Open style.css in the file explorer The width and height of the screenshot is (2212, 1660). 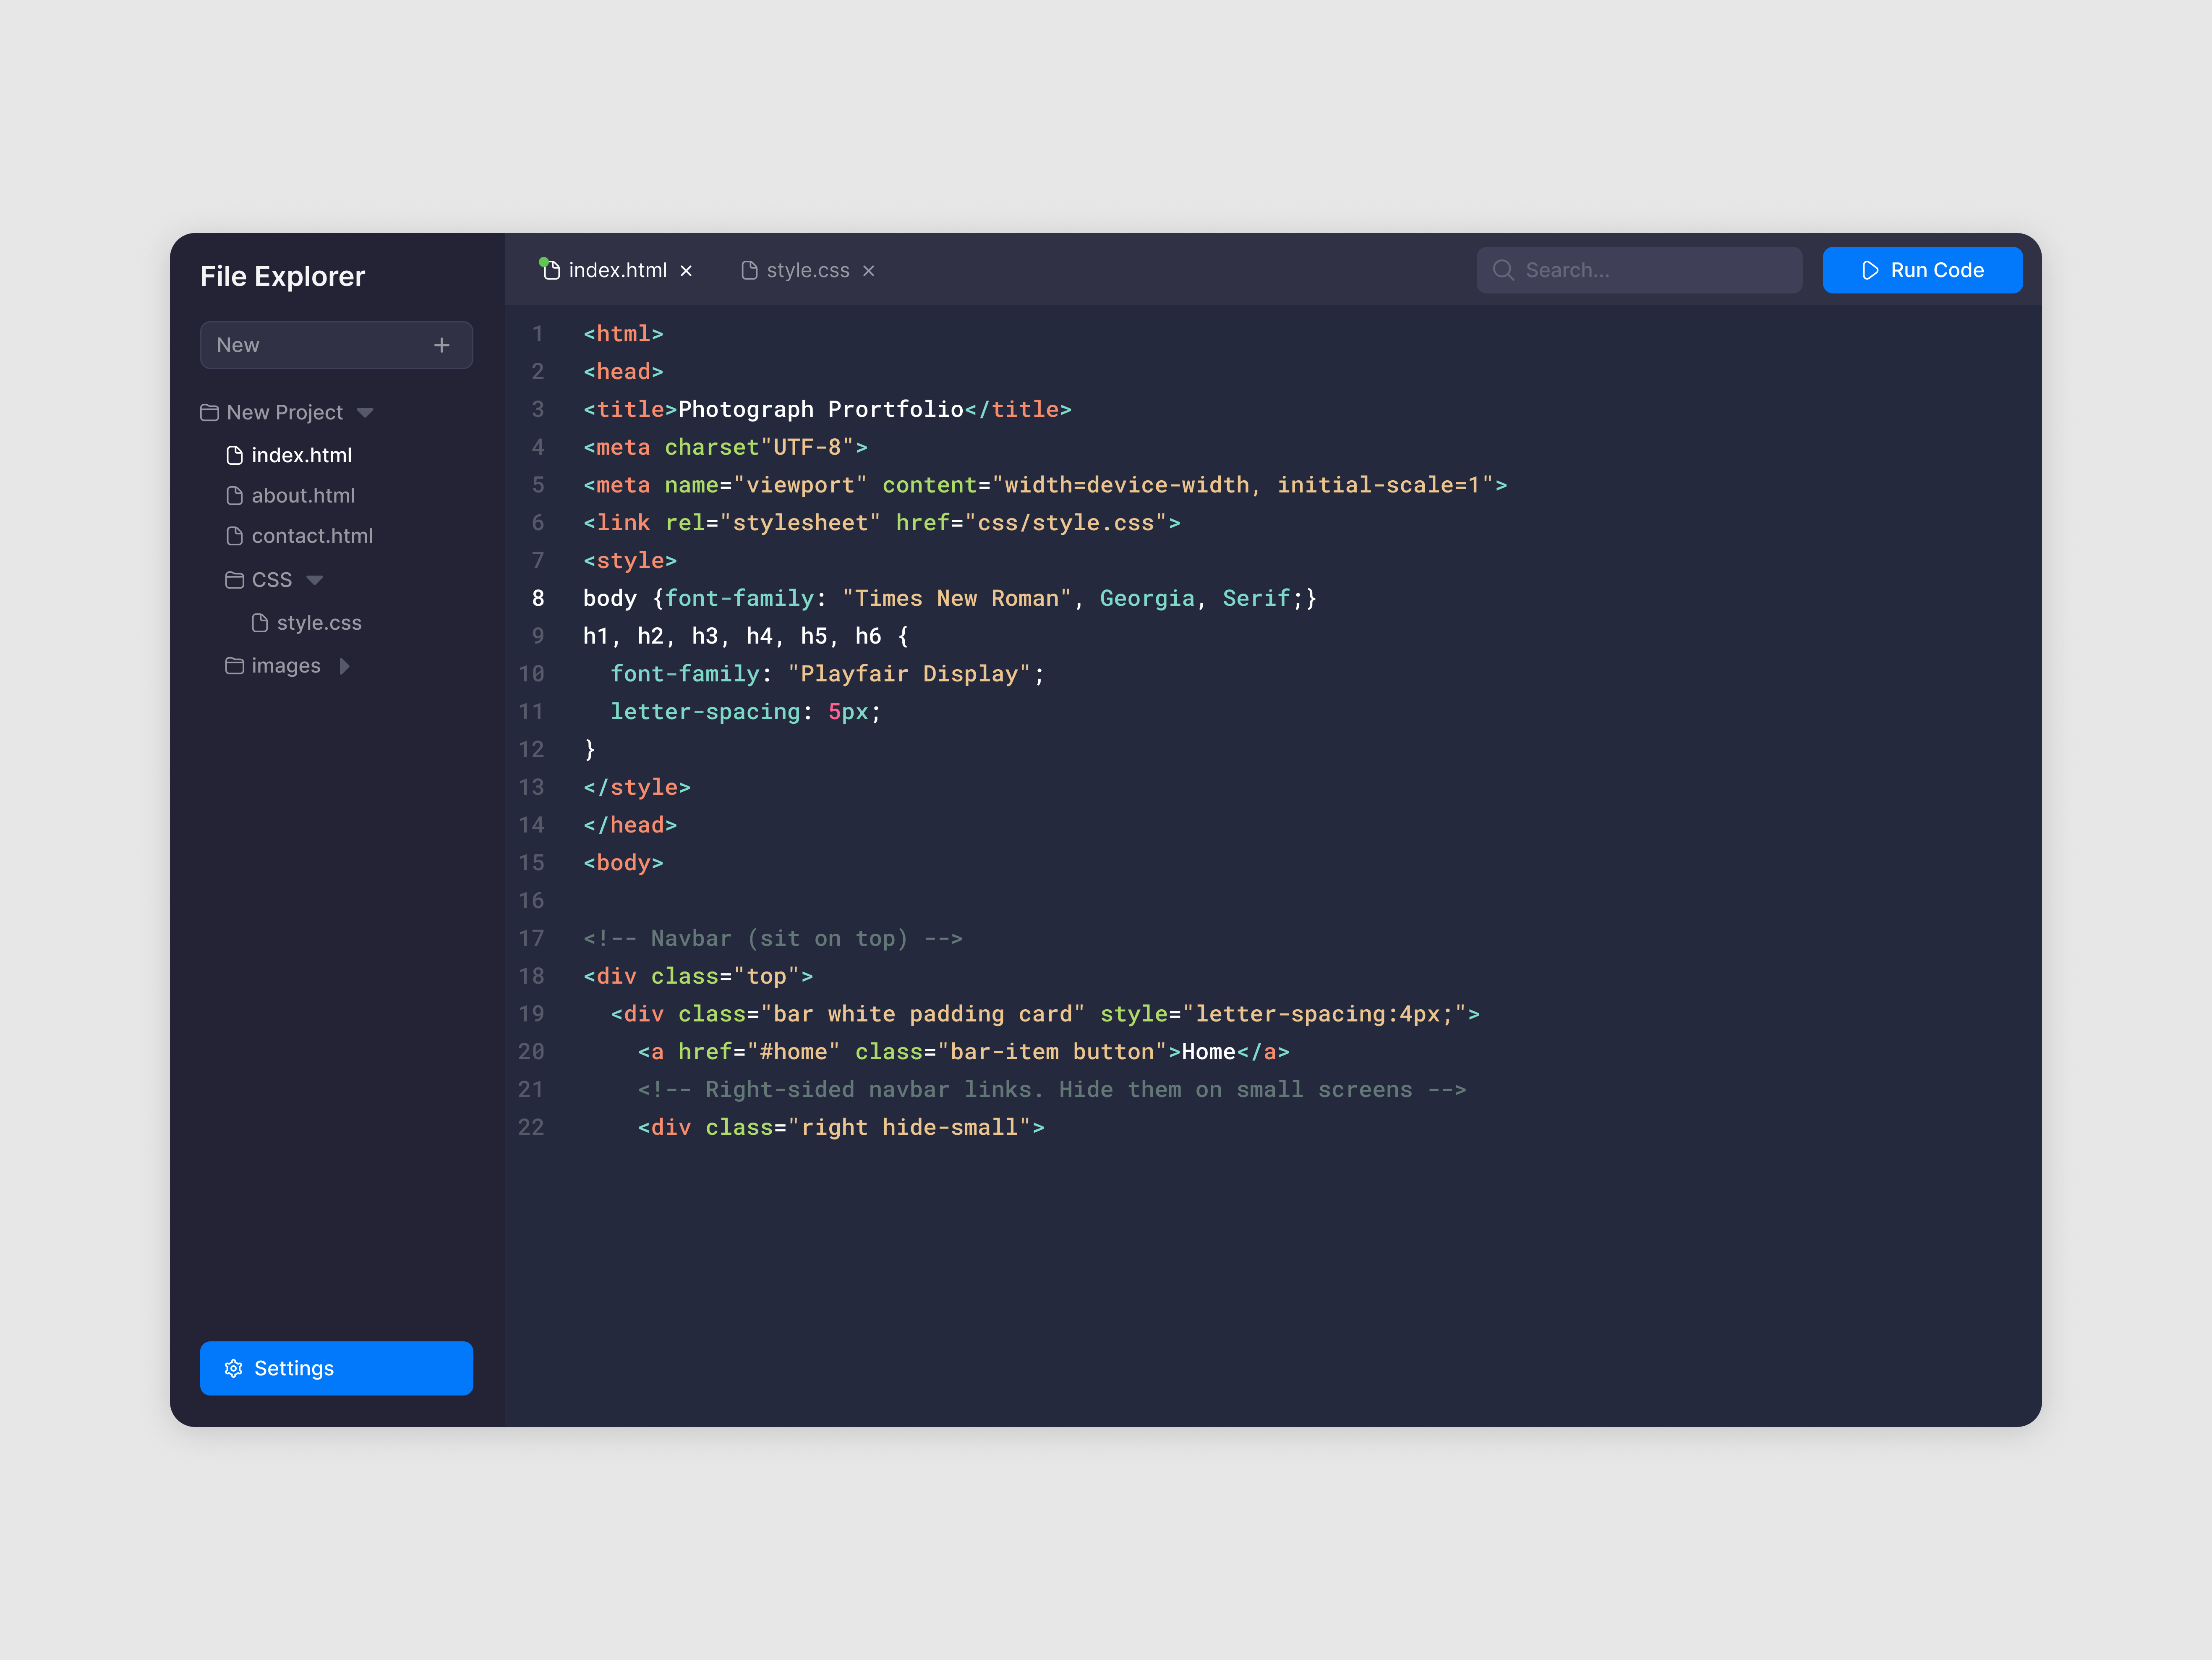pos(319,623)
